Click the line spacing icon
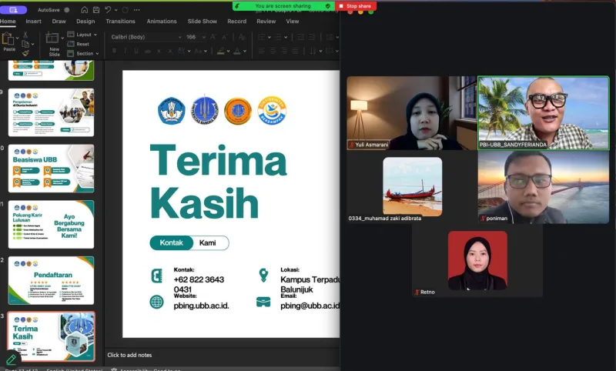616x371 pixels. [330, 37]
